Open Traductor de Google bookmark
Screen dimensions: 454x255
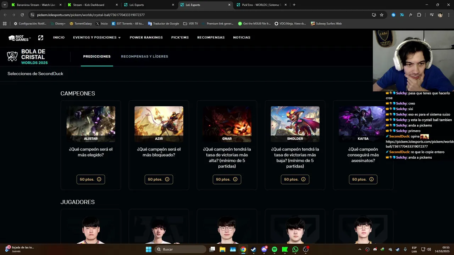click(x=163, y=24)
